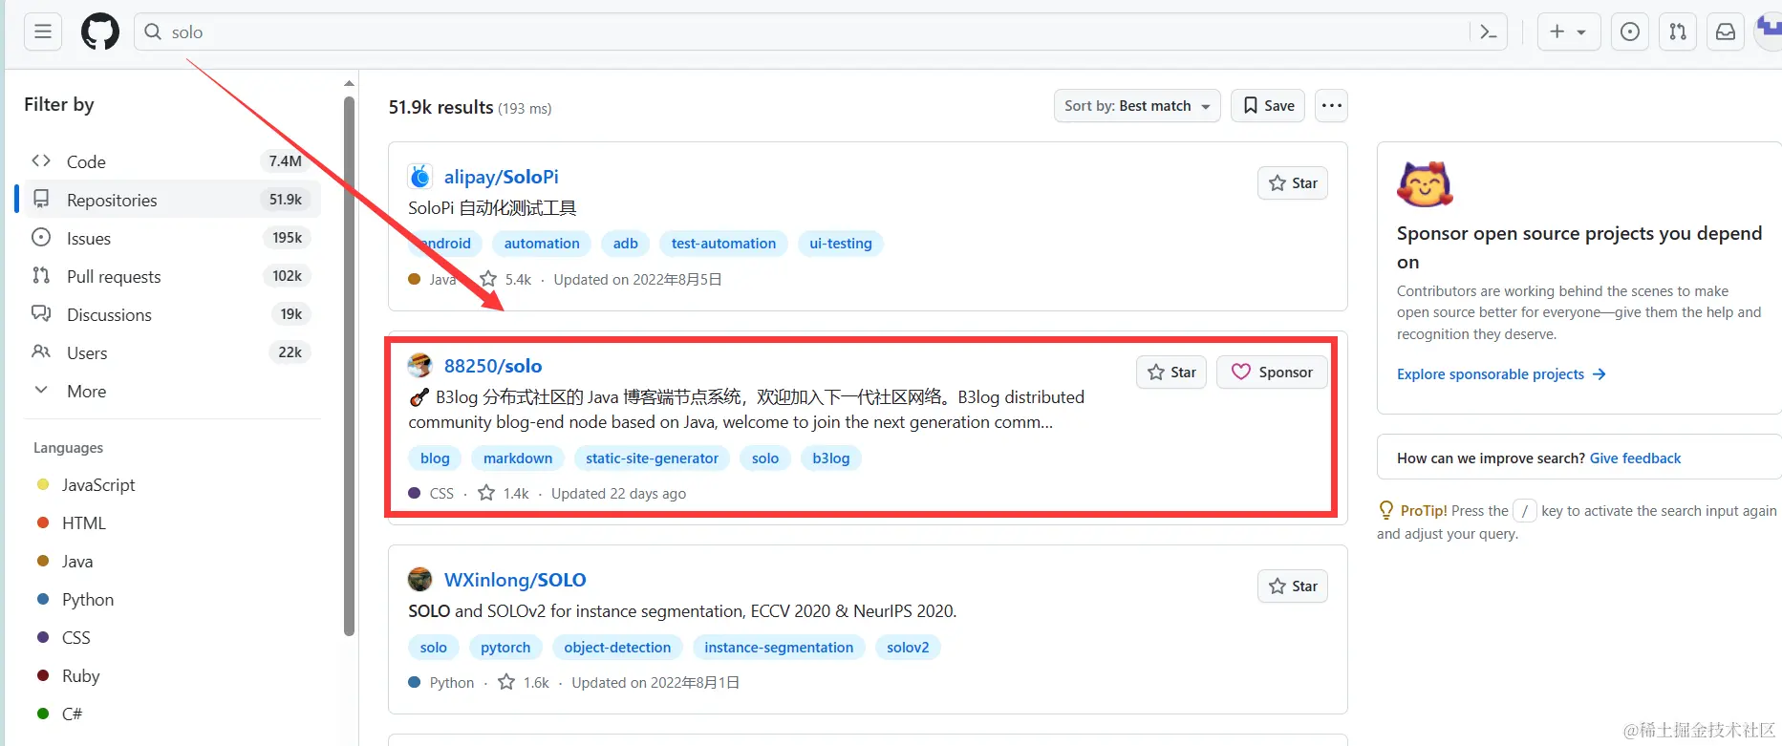Select the adb topic tag

[626, 244]
